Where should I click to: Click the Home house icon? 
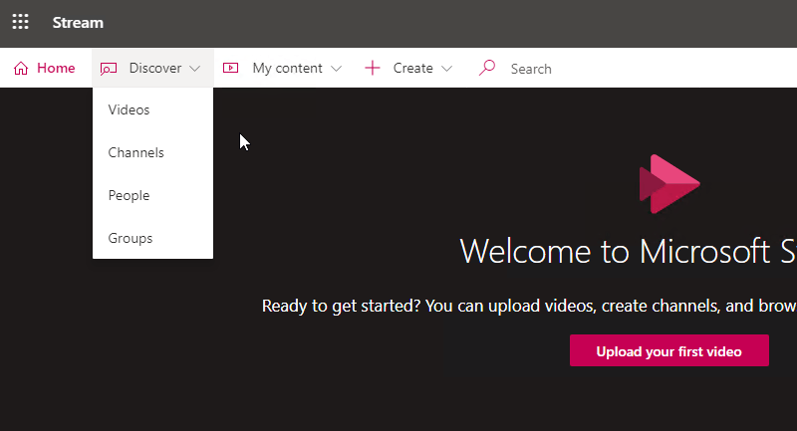click(x=21, y=69)
